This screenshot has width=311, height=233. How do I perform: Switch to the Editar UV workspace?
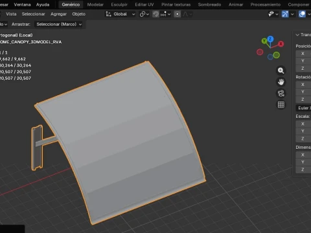[x=144, y=5]
